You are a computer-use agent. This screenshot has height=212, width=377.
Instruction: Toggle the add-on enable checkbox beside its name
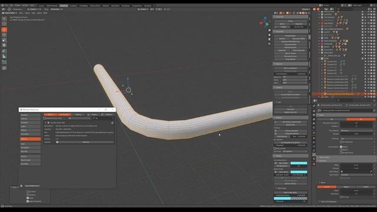tap(48, 122)
